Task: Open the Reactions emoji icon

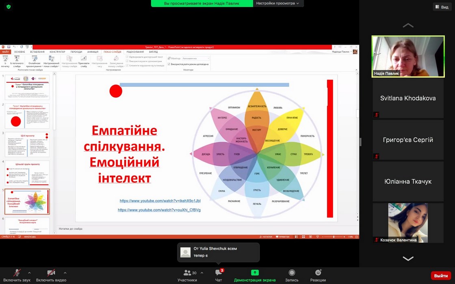Action: tap(318, 273)
